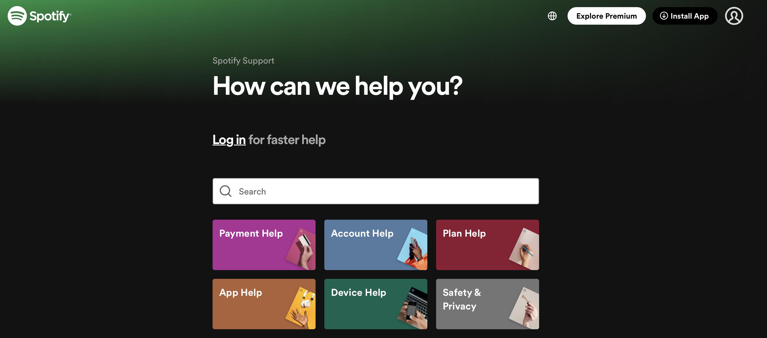Open the globe language selector icon
The width and height of the screenshot is (767, 338).
coord(552,16)
